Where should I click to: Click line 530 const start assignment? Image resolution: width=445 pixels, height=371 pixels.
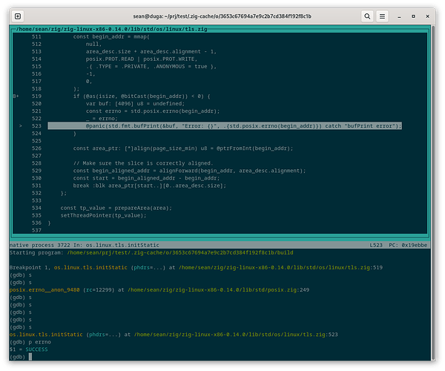pos(146,178)
